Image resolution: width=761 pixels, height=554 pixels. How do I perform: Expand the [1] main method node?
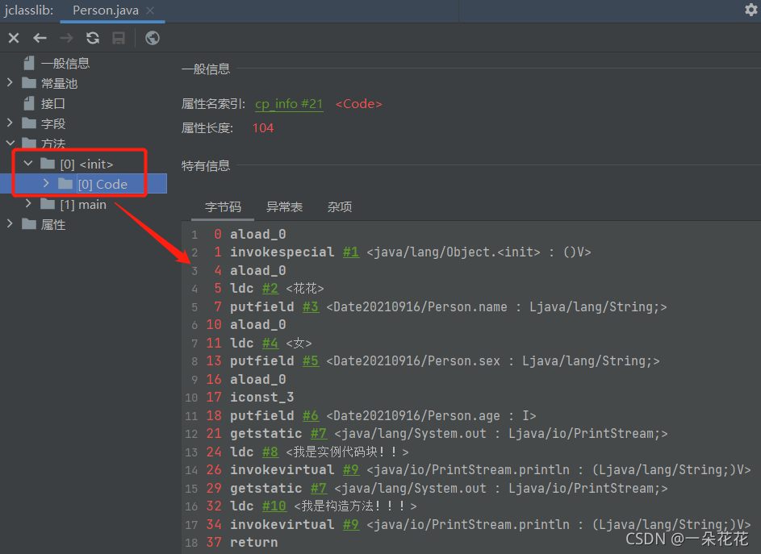click(28, 204)
